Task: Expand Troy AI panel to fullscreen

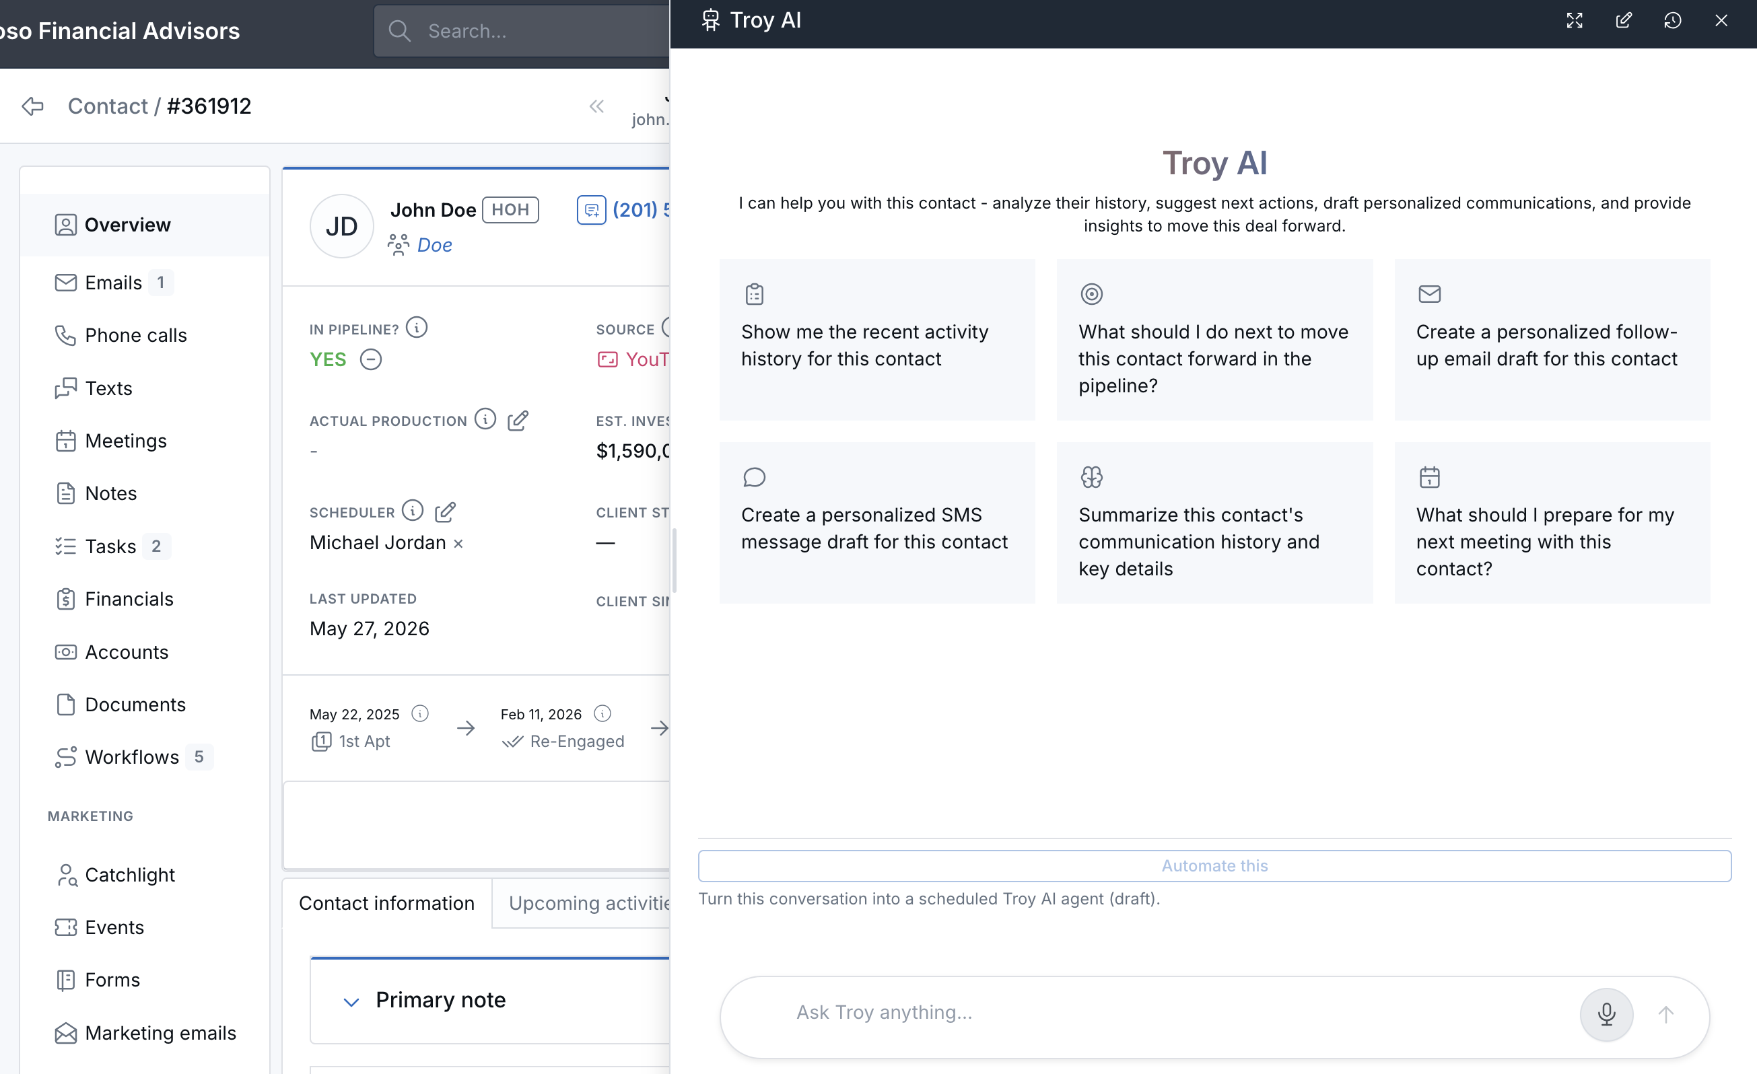Action: (1574, 21)
